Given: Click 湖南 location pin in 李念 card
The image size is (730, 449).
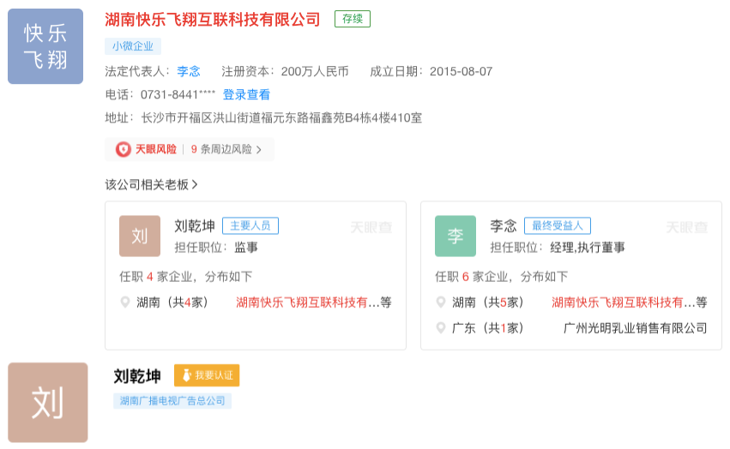Looking at the screenshot, I should click(x=440, y=302).
